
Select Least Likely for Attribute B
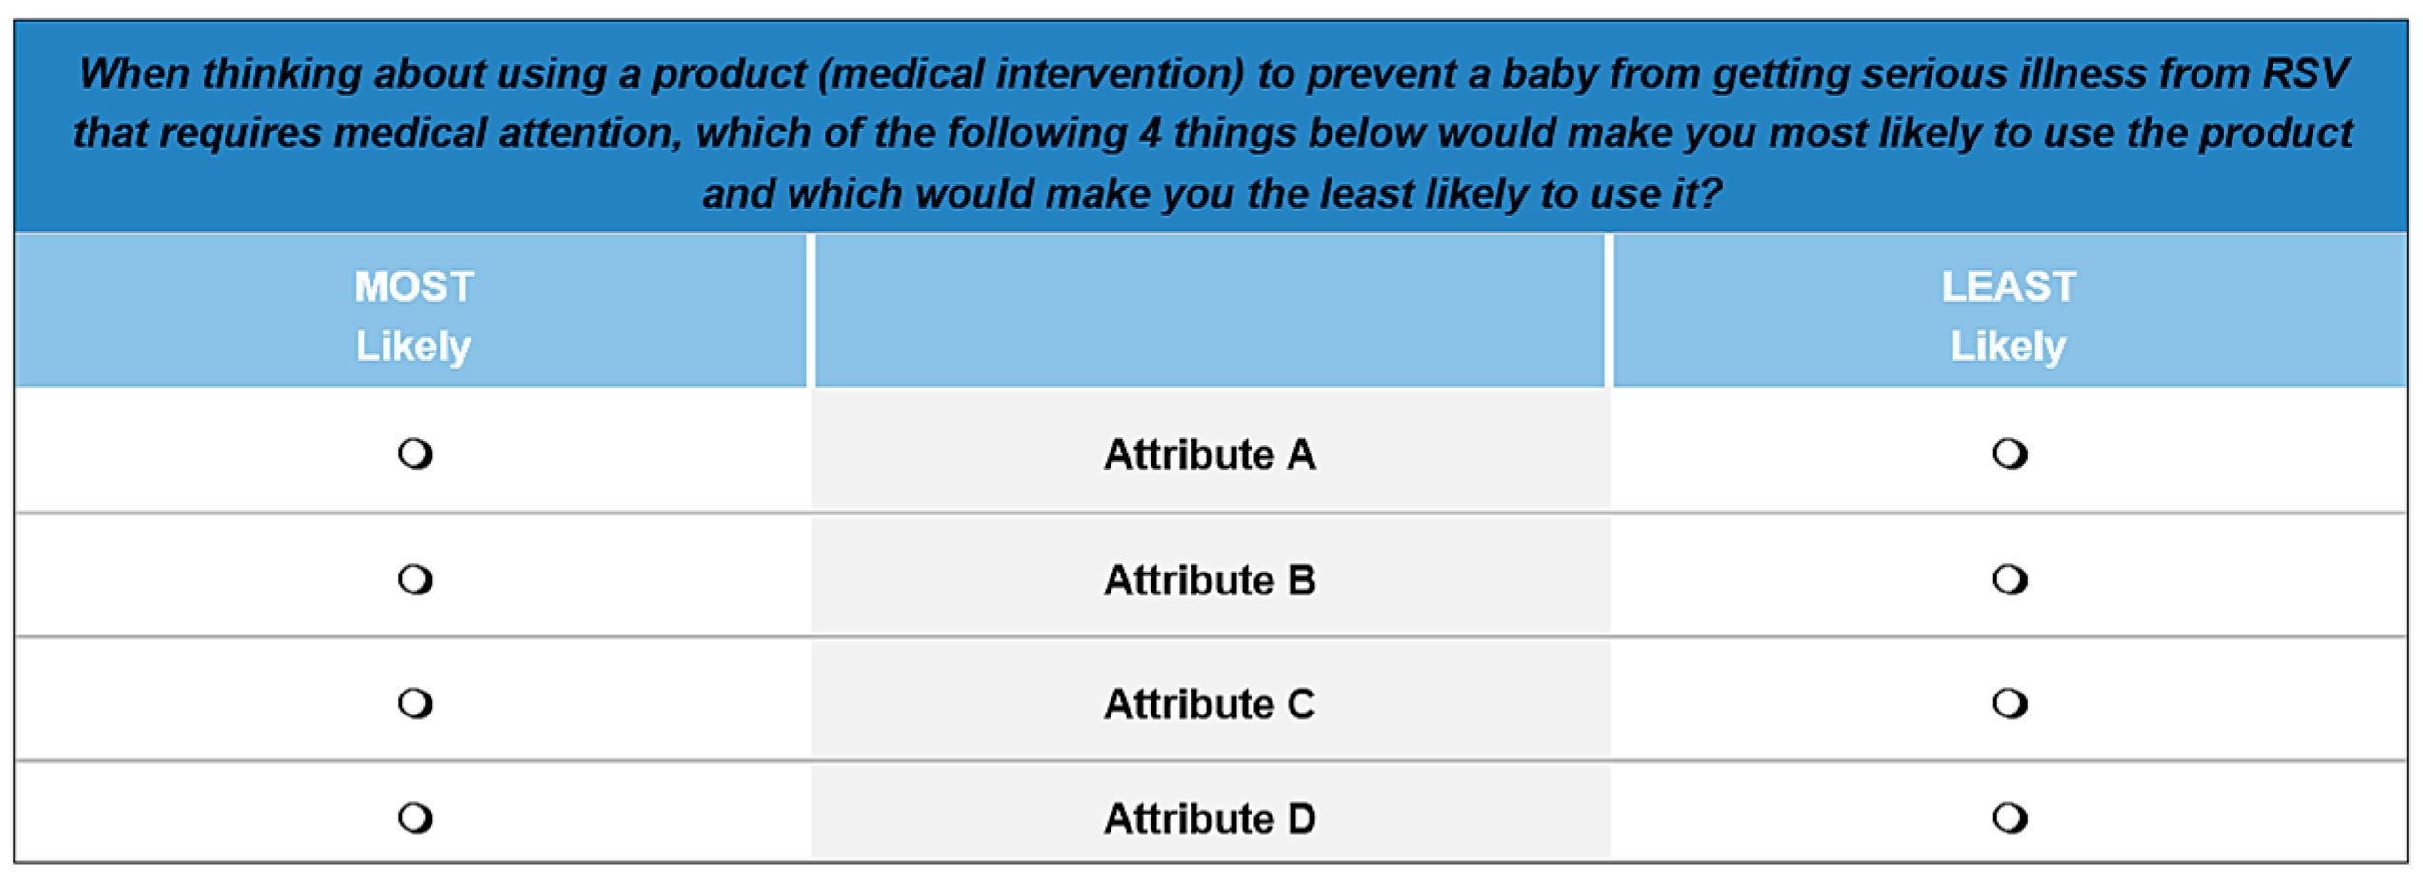pos(2009,579)
